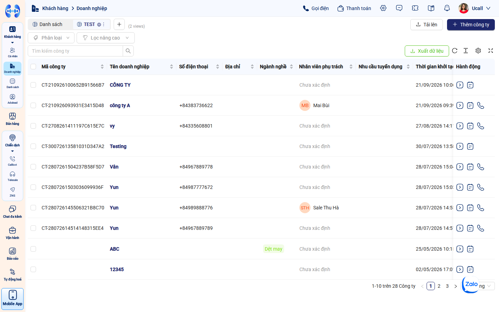499x312 pixels.
Task: Select checkbox for 12345 row
Action: pos(33,269)
